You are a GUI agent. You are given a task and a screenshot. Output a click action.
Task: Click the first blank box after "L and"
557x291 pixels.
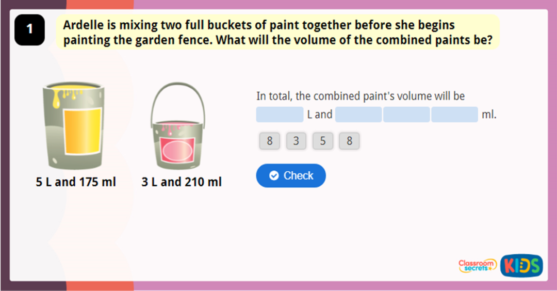358,115
